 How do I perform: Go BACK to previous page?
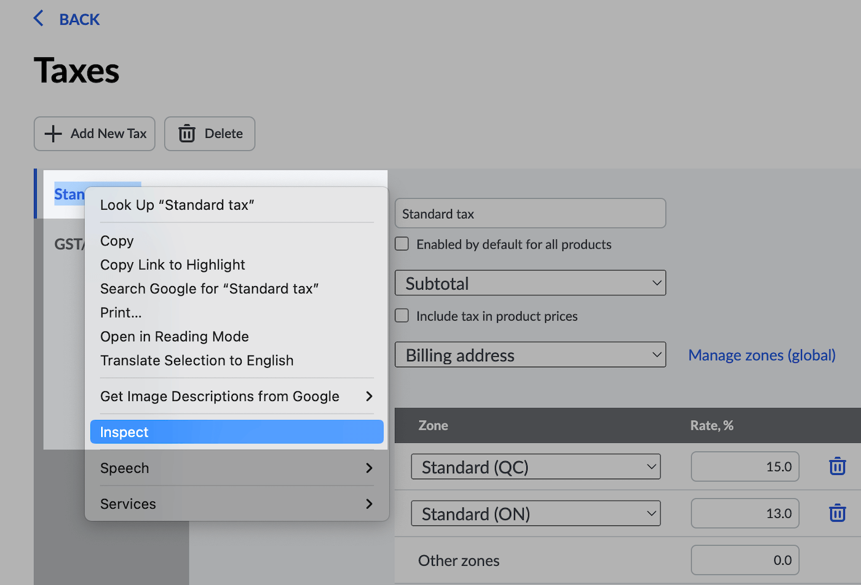pyautogui.click(x=79, y=19)
